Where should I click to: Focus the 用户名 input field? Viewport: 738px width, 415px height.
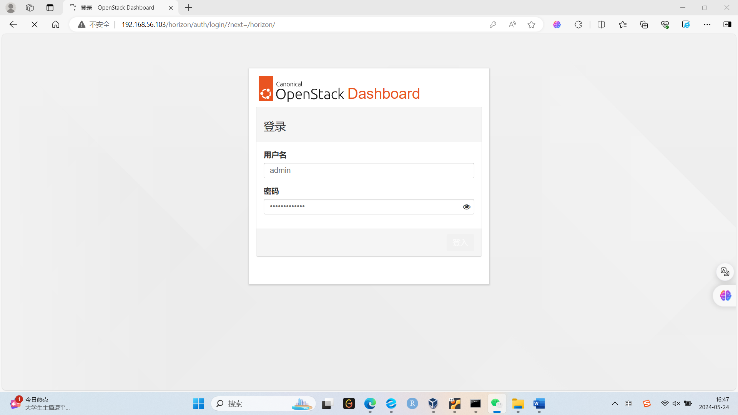(369, 171)
